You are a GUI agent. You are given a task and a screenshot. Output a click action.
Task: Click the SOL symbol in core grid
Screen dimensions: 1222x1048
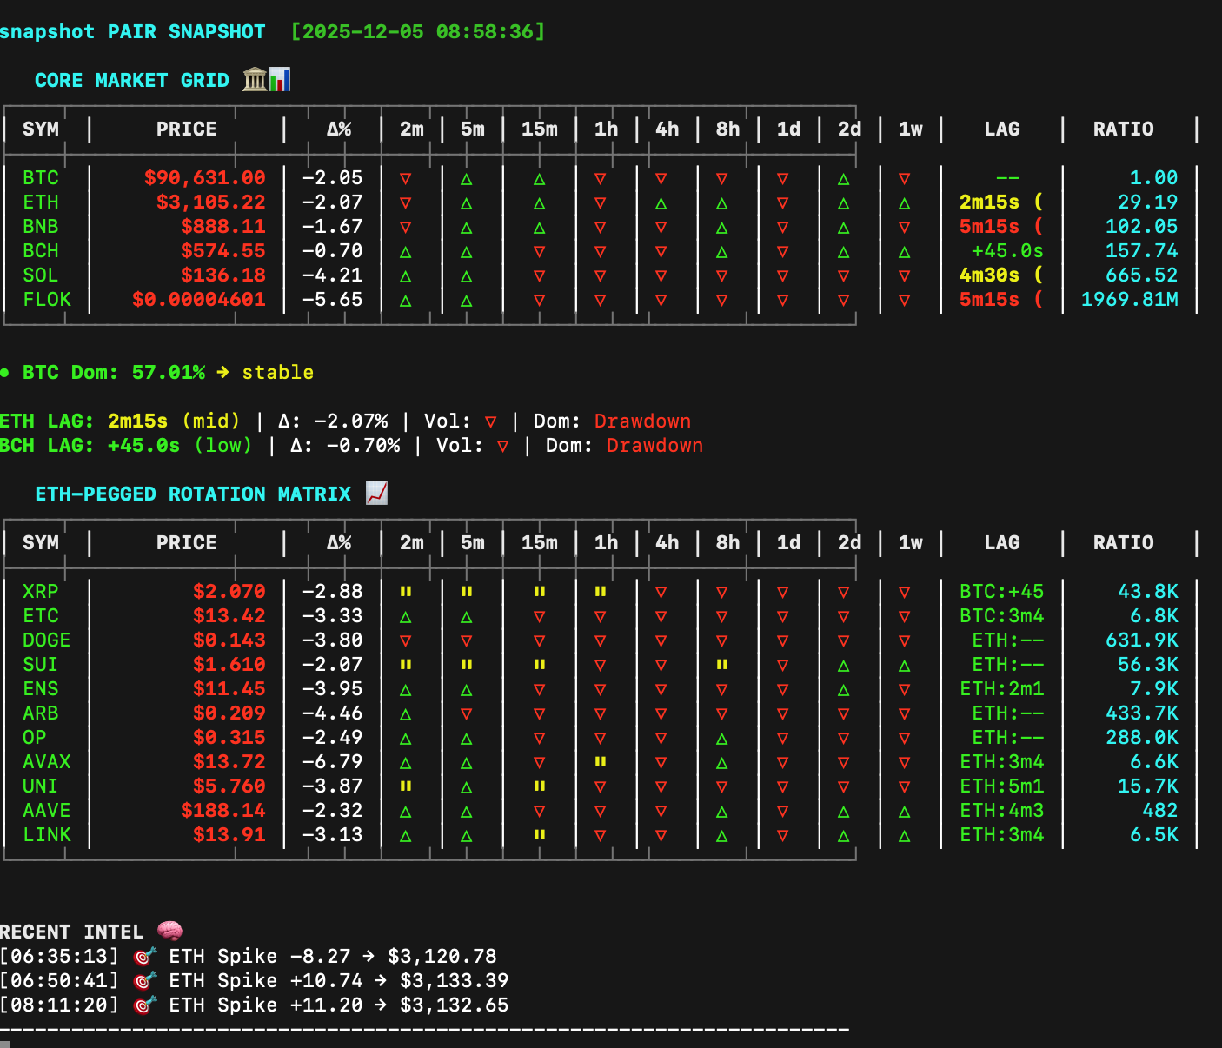[x=41, y=275]
